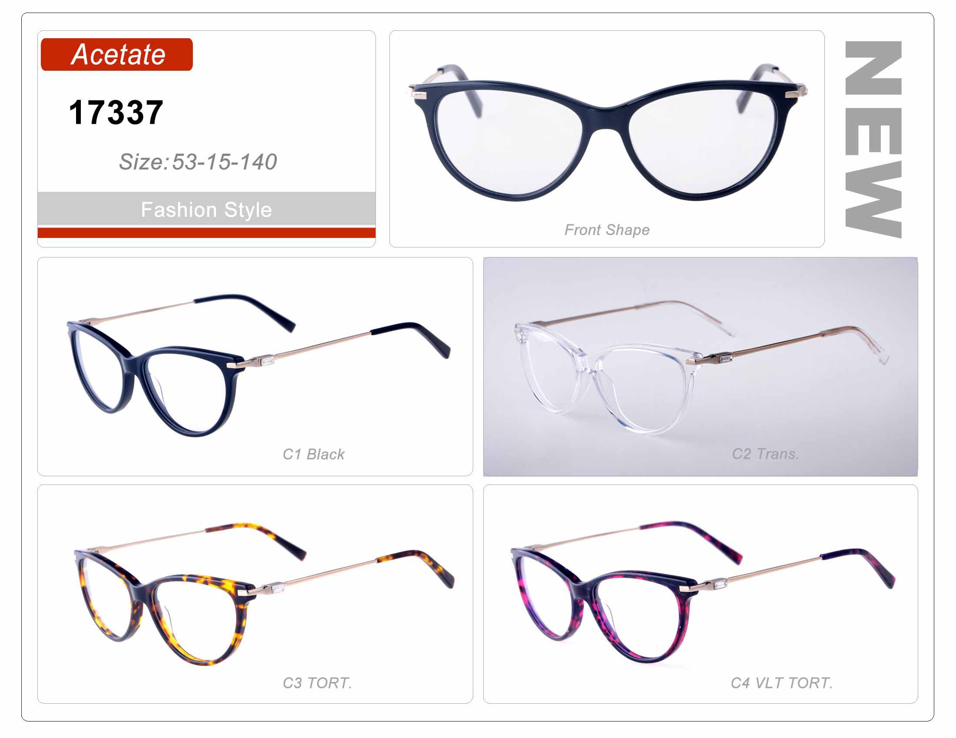Click the C3 TORT. caption
956x738 pixels.
[x=317, y=683]
